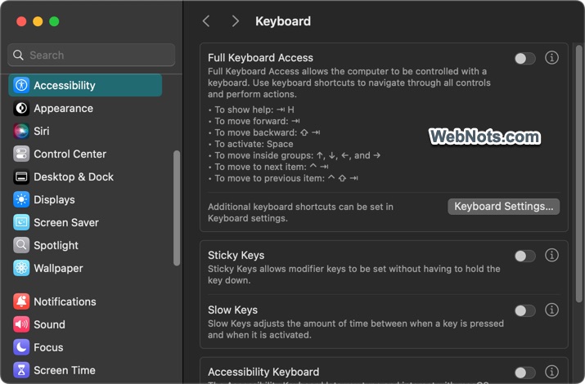585x384 pixels.
Task: Turn on Sticky Keys switch
Action: tap(525, 256)
